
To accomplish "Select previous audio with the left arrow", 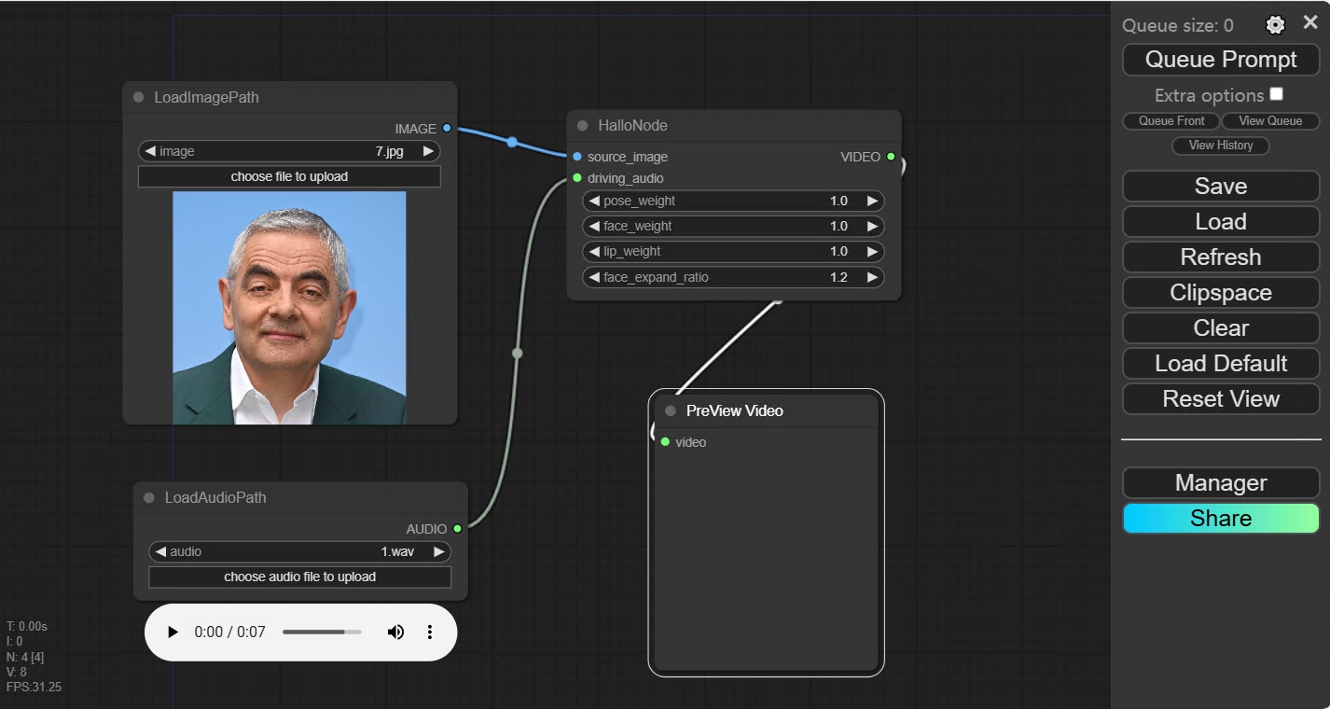I will pos(159,551).
